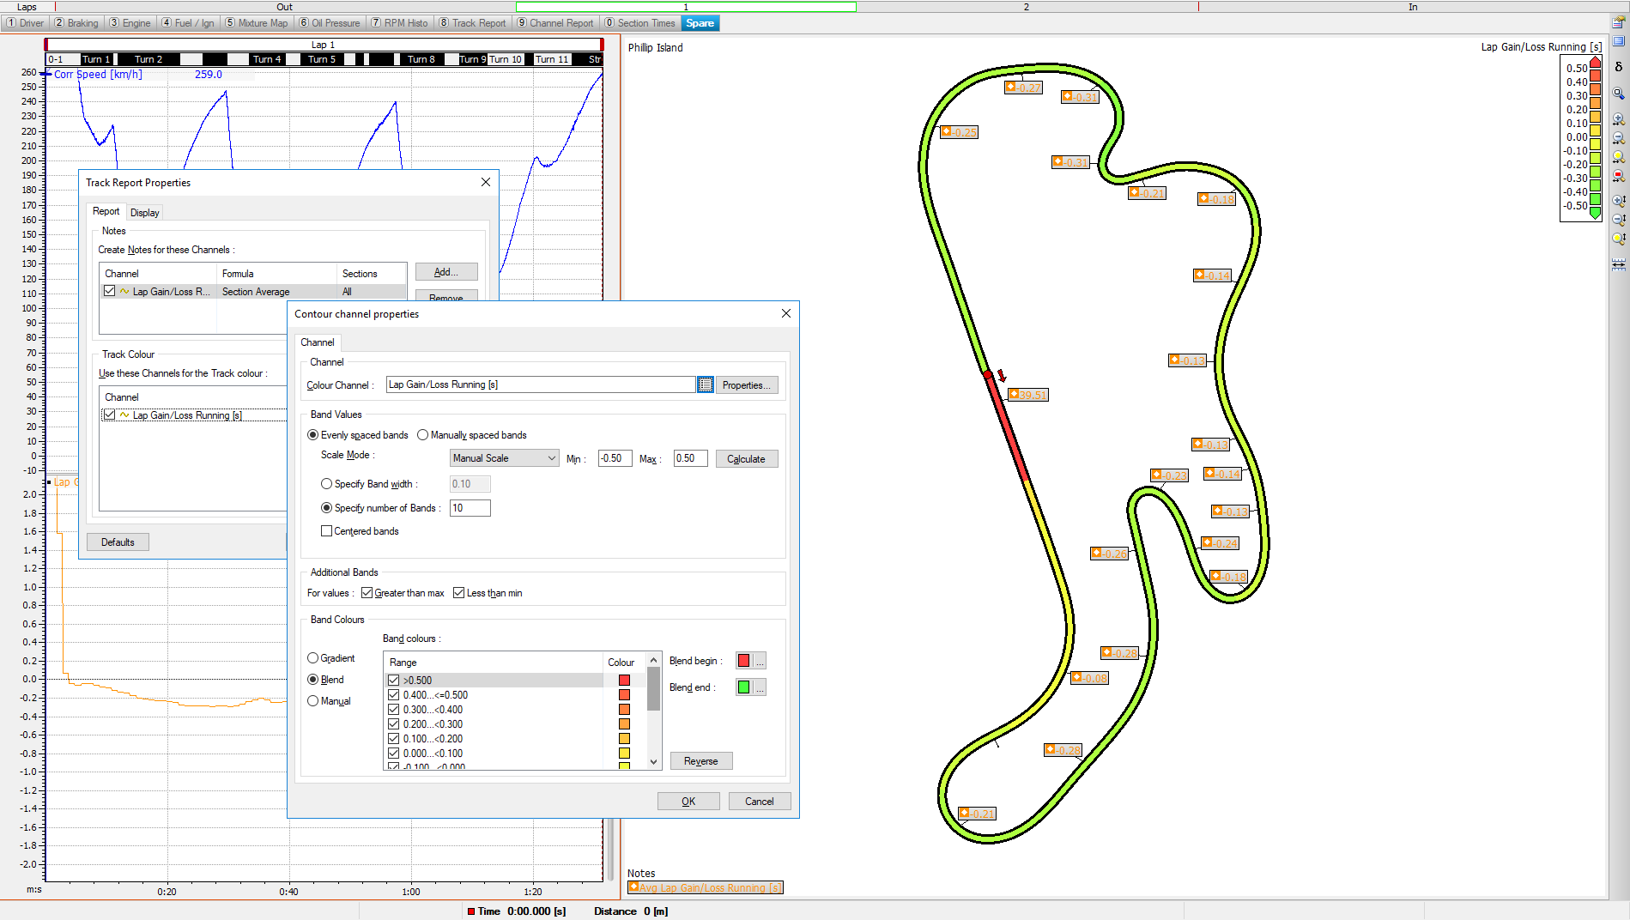Select the Manually spaced bands radio button
Viewport: 1630px width, 920px height.
point(422,434)
